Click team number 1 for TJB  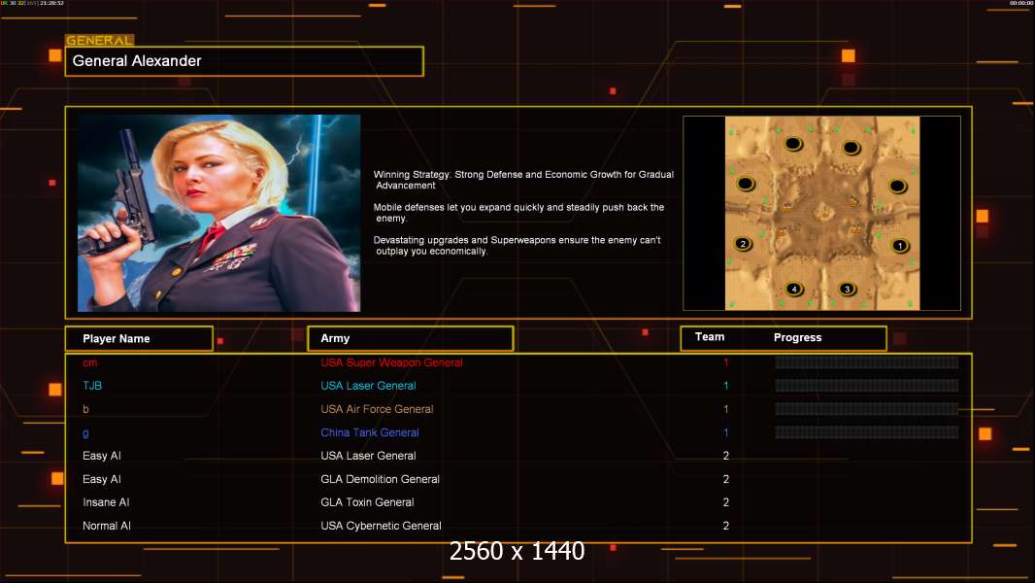[x=726, y=386]
